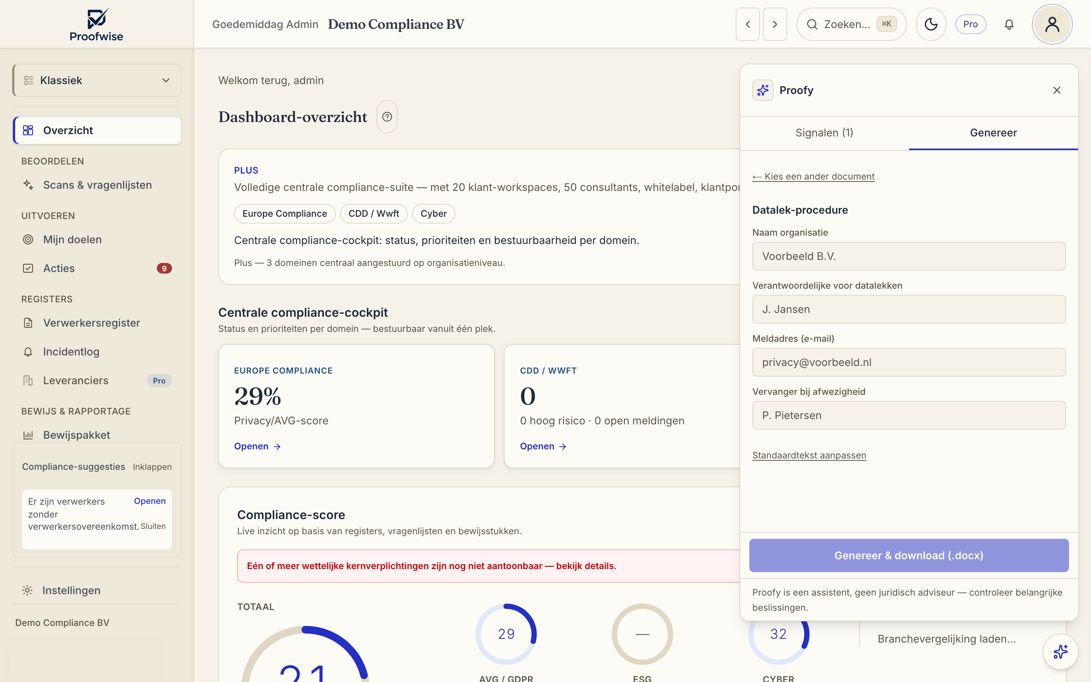The height and width of the screenshot is (682, 1091).
Task: Click the Cyber chip
Action: click(433, 214)
